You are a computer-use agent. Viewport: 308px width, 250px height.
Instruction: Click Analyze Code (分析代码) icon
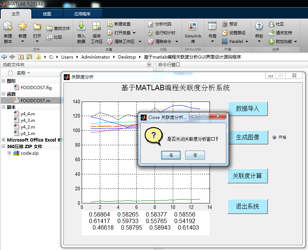click(151, 24)
